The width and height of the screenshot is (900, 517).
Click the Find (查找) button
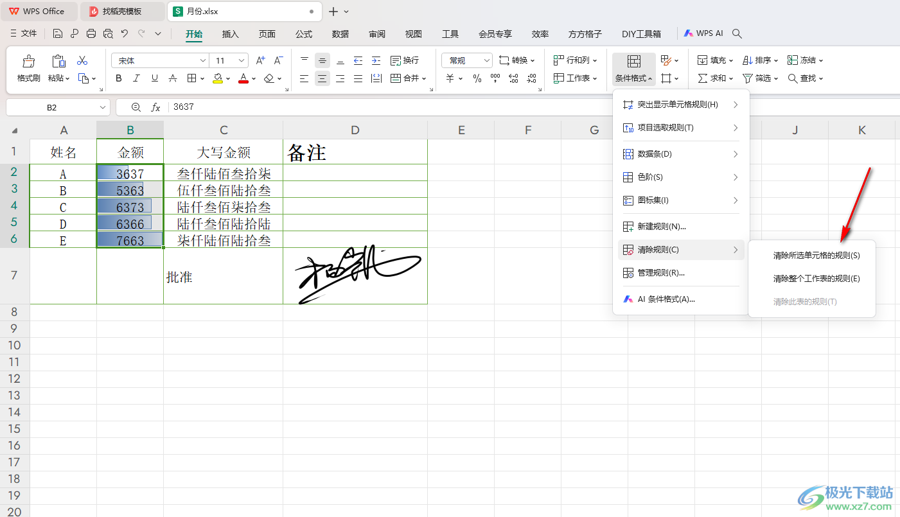pyautogui.click(x=806, y=78)
